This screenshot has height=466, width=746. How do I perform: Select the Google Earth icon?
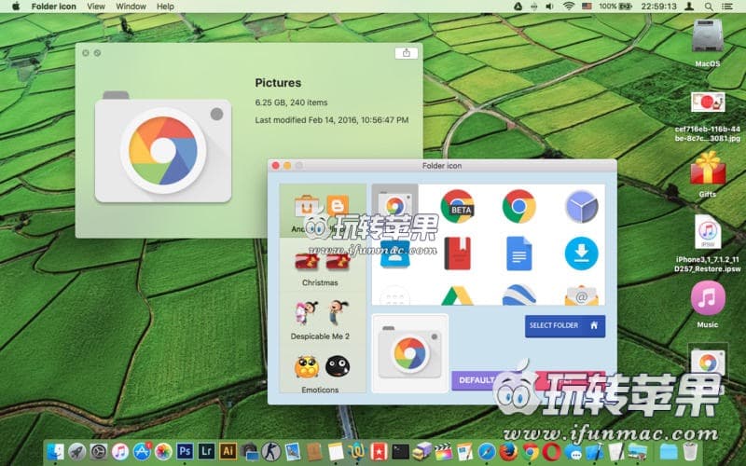519,295
